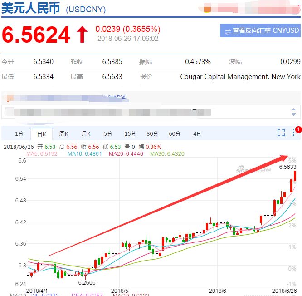Click the 6.2606 low label on chart
Image resolution: width=302 pixels, height=296 pixels.
coord(87,283)
